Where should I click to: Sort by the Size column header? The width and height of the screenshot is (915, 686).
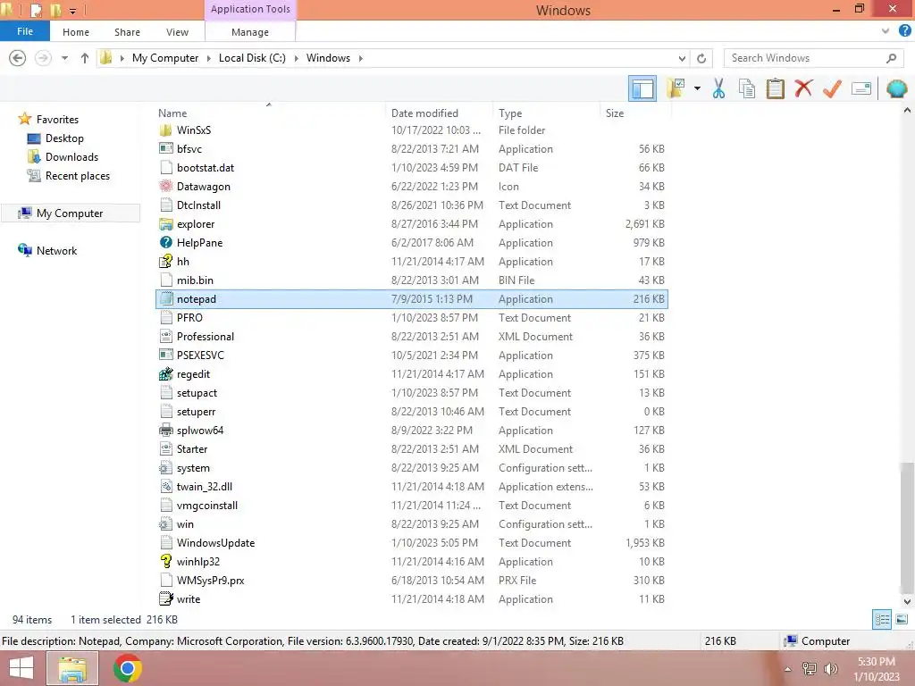[615, 113]
